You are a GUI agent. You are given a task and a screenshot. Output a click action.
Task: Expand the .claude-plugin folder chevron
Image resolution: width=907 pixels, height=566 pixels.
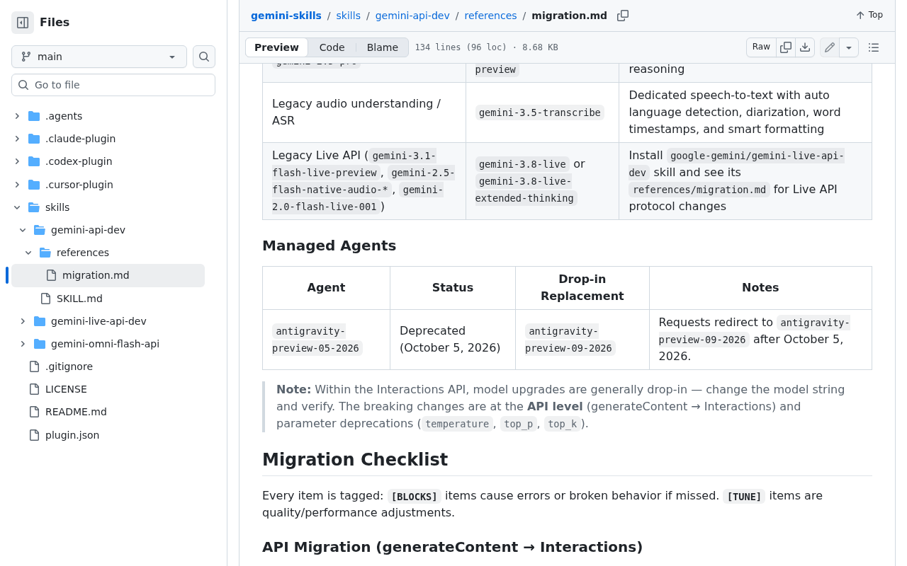17,139
